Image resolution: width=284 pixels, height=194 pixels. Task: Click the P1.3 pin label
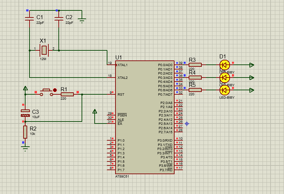click(x=121, y=153)
